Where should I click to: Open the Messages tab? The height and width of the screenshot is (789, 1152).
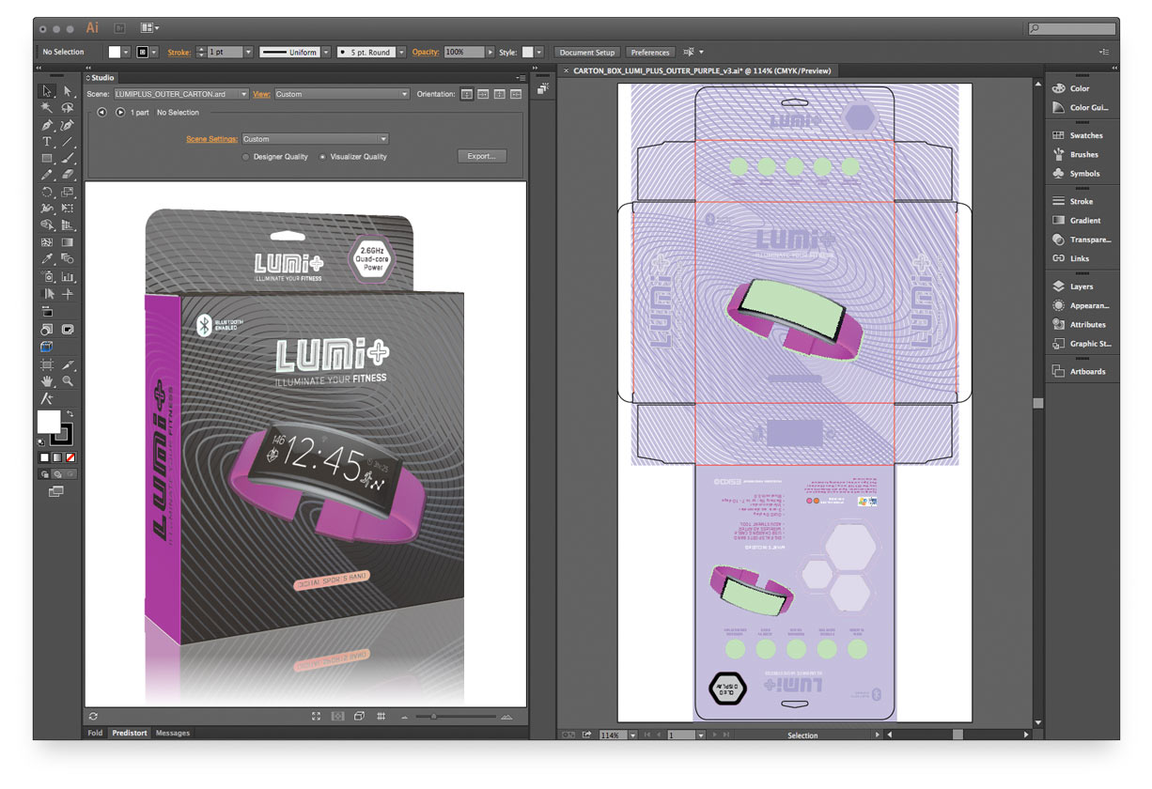[x=172, y=733]
